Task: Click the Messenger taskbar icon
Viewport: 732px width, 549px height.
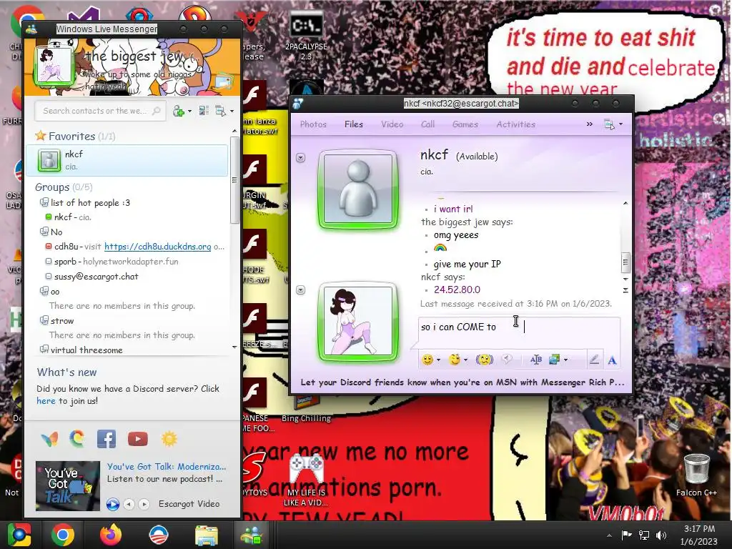Action: pyautogui.click(x=251, y=535)
